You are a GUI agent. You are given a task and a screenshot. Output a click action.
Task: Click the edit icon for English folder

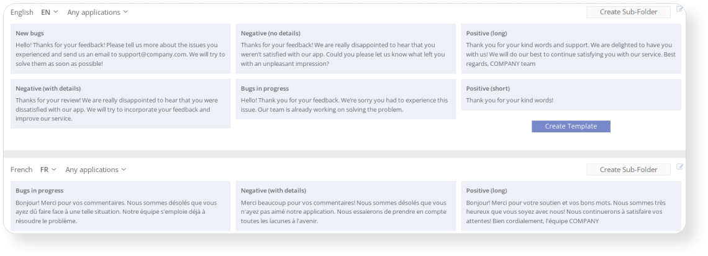tap(679, 9)
